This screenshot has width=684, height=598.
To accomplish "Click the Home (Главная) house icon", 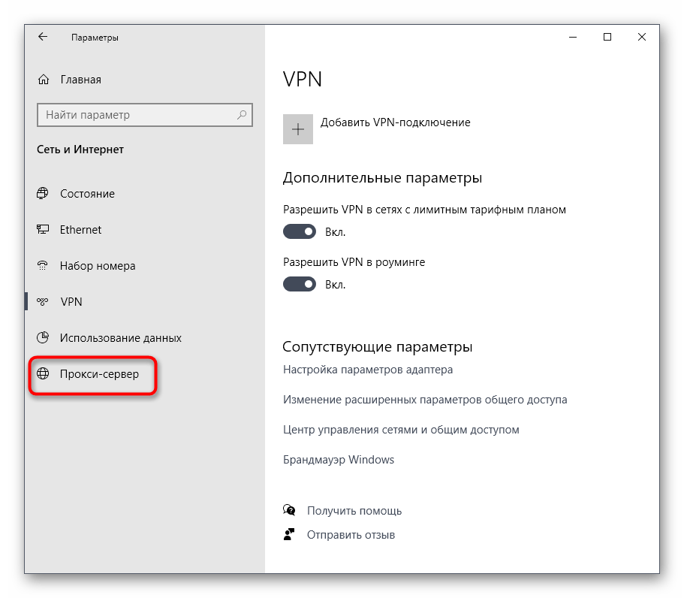I will pos(44,80).
